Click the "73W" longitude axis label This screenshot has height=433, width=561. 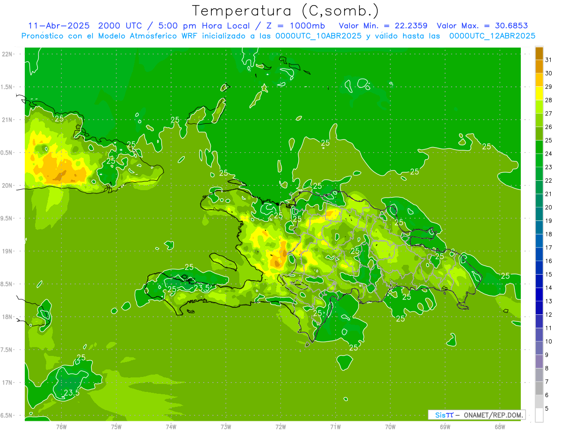point(226,426)
